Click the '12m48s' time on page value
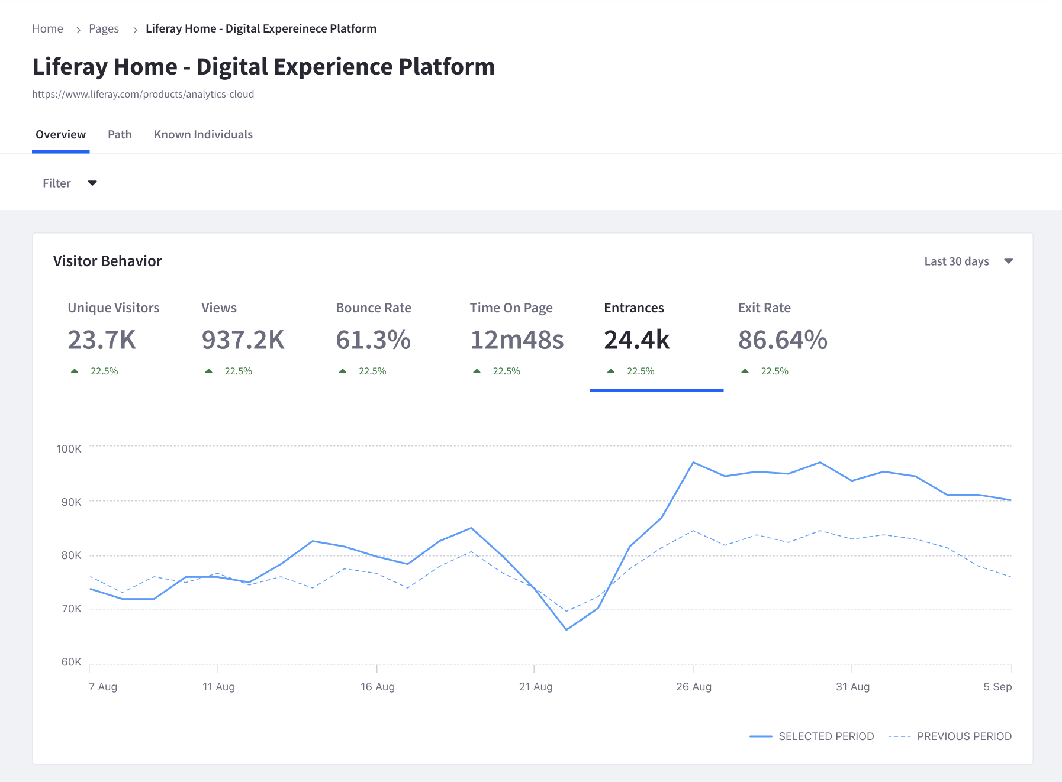This screenshot has width=1062, height=782. tap(517, 340)
